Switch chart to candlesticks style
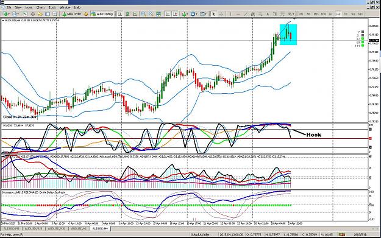The width and height of the screenshot is (381, 238). (127, 14)
